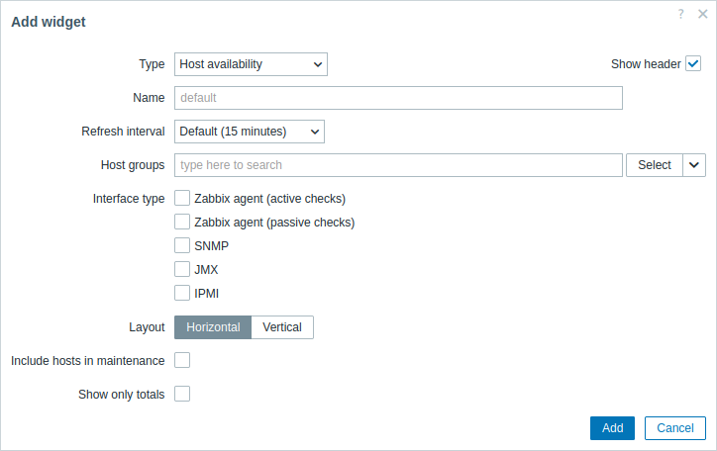
Task: Open the help question mark icon
Action: click(681, 14)
